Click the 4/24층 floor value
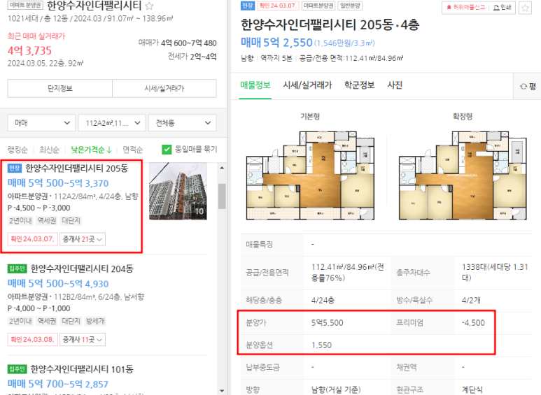The image size is (541, 395). [323, 301]
